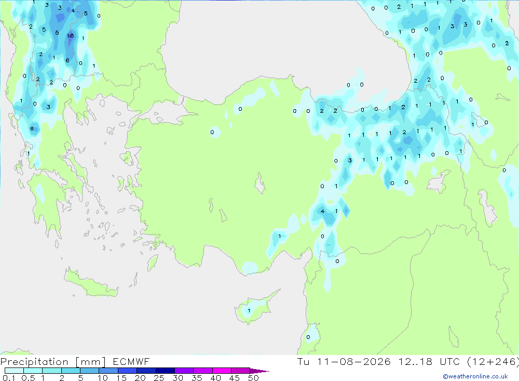
Task: Click the lightest 0.1–0.5 mm legend swatch
Action: pyautogui.click(x=14, y=371)
